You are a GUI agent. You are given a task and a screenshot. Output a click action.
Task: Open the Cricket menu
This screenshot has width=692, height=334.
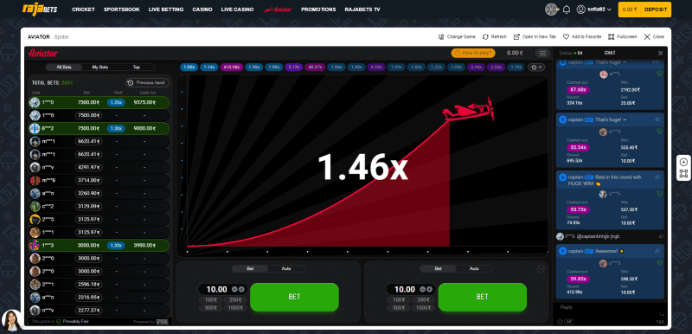[83, 10]
